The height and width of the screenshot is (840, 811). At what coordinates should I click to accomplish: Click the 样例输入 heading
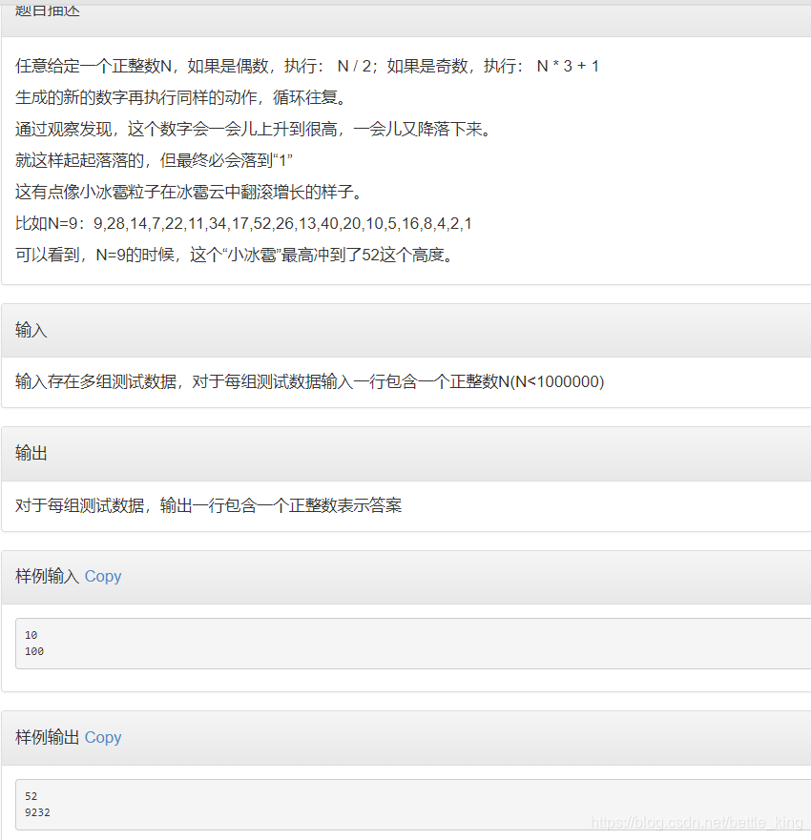tap(46, 576)
